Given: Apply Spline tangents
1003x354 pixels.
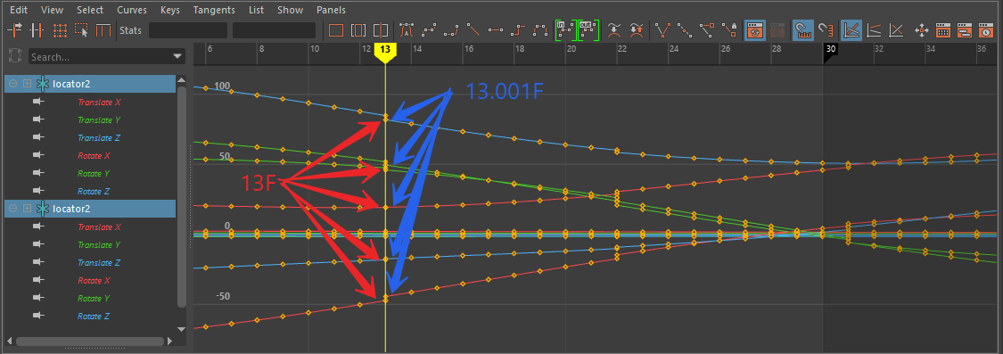Looking at the screenshot, I should pyautogui.click(x=429, y=29).
